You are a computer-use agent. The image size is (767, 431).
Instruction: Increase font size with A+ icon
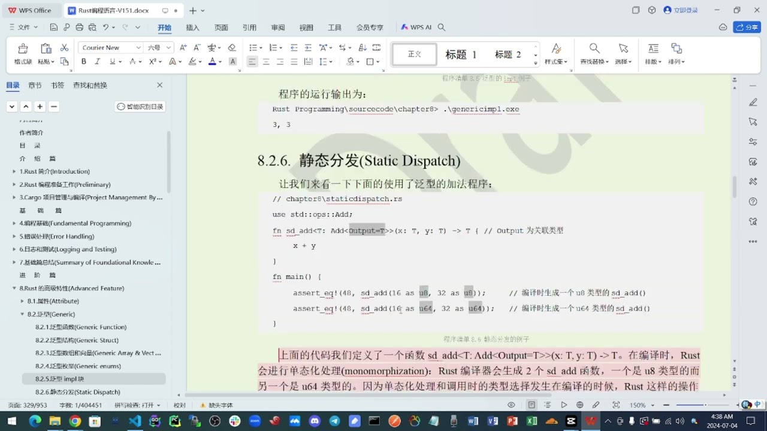(x=183, y=48)
